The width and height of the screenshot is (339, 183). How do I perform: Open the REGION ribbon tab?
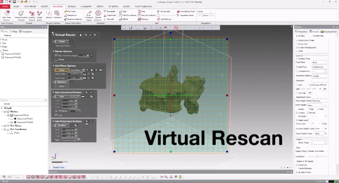pos(72,7)
